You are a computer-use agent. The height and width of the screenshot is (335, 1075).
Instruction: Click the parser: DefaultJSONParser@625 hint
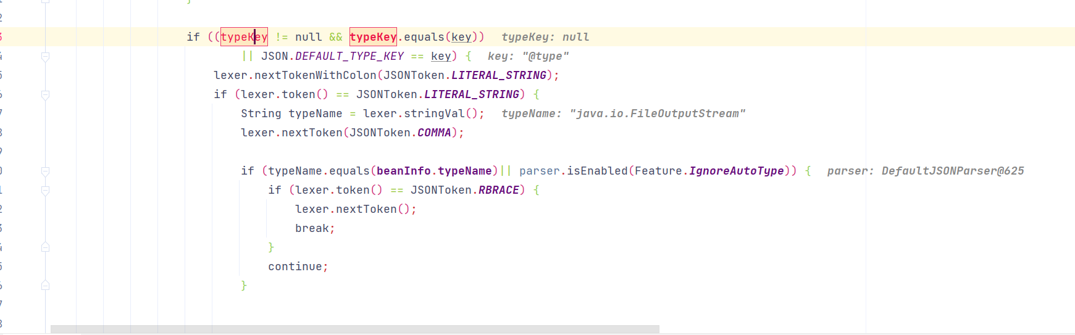(925, 171)
